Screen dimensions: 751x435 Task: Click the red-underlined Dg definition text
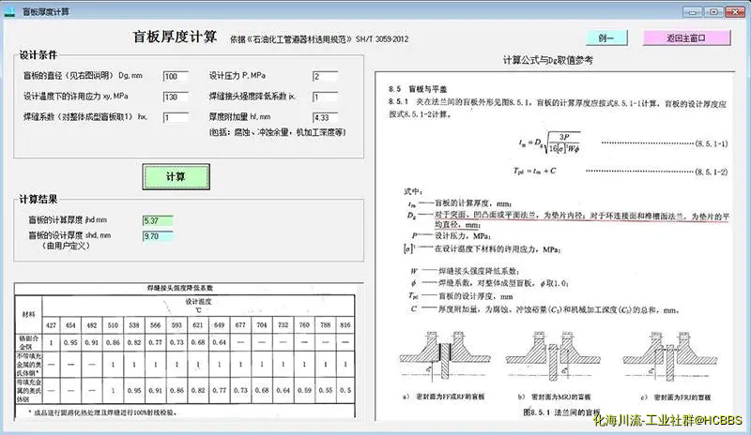click(x=581, y=220)
